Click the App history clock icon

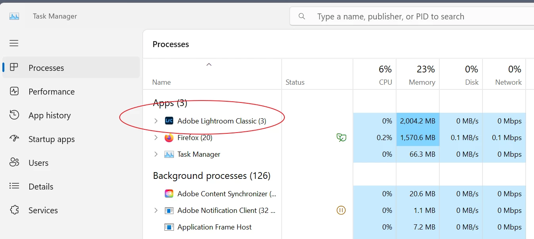pyautogui.click(x=14, y=115)
